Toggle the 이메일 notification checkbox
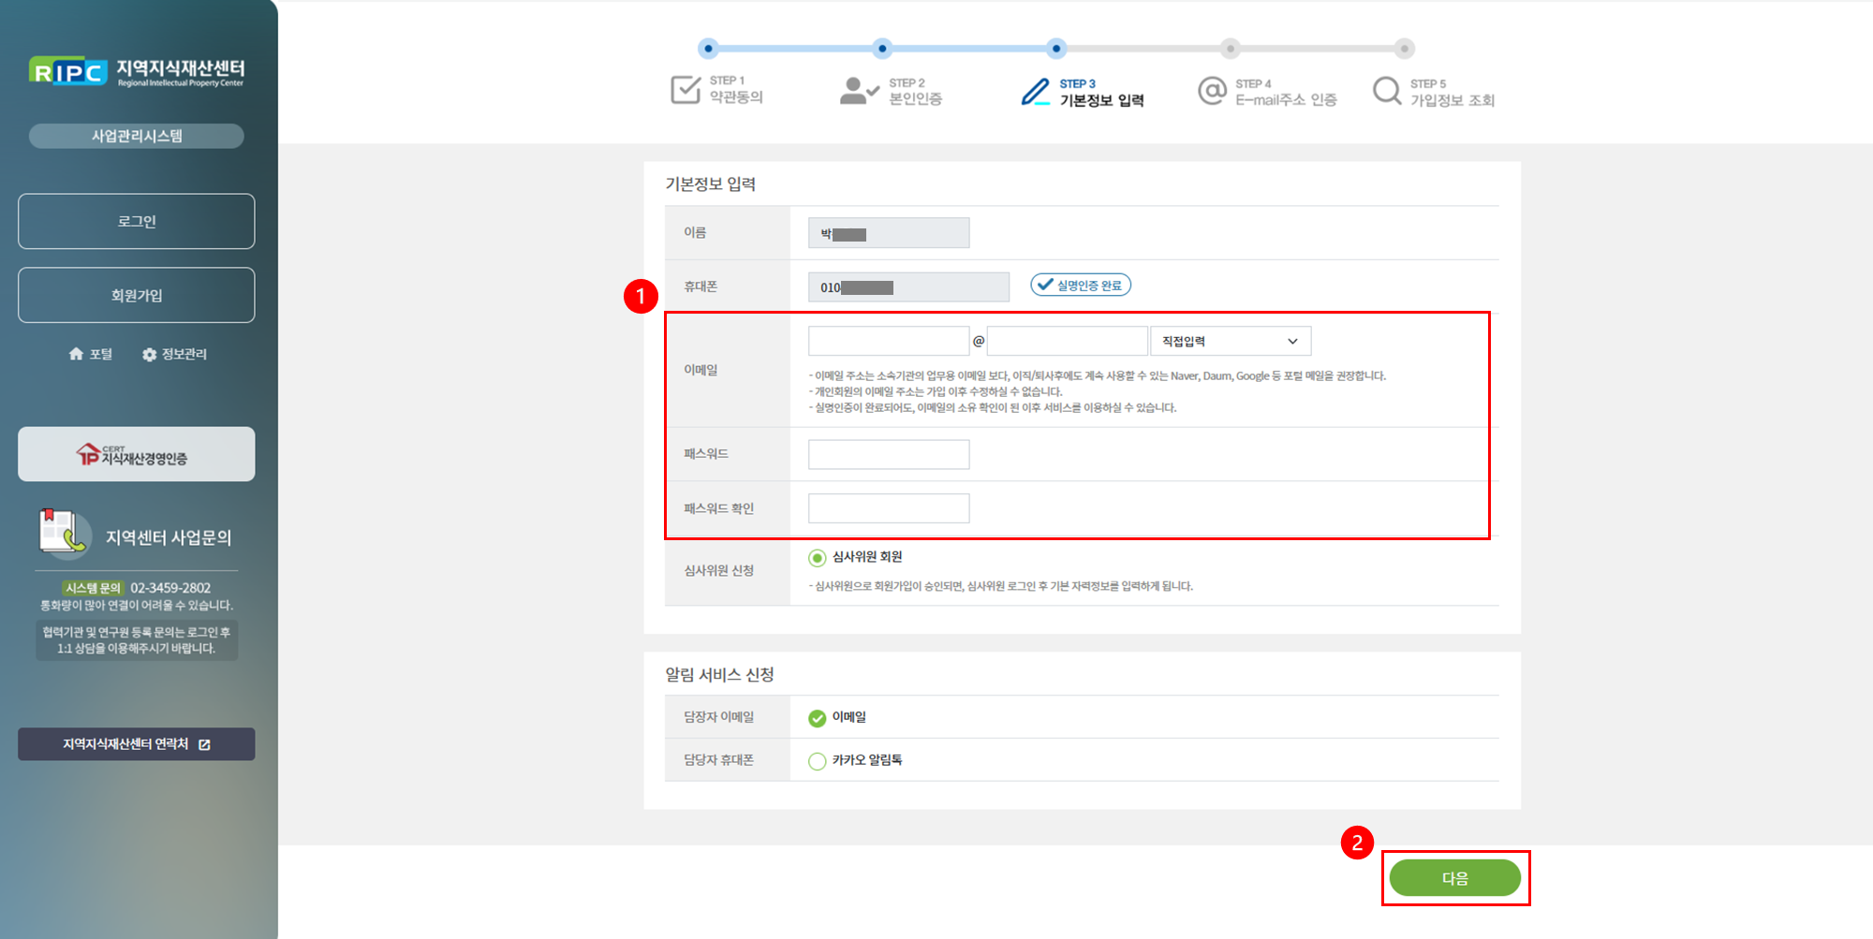1873x939 pixels. click(x=818, y=718)
